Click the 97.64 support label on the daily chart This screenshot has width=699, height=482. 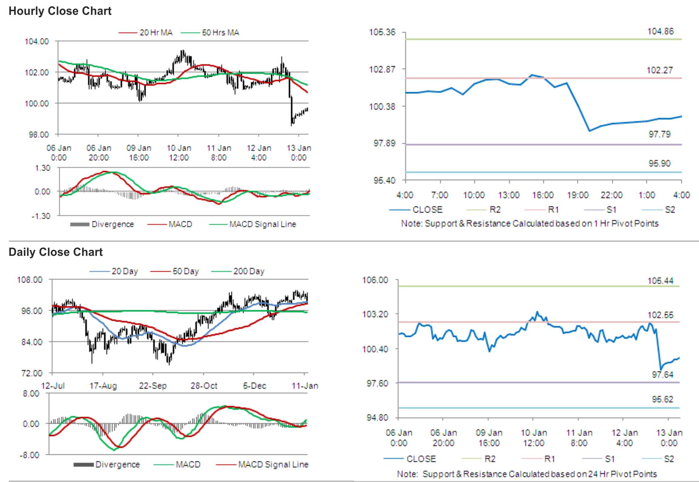tap(662, 375)
